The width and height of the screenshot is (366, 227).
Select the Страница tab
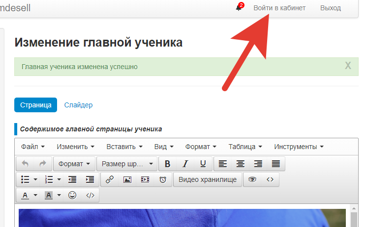36,105
